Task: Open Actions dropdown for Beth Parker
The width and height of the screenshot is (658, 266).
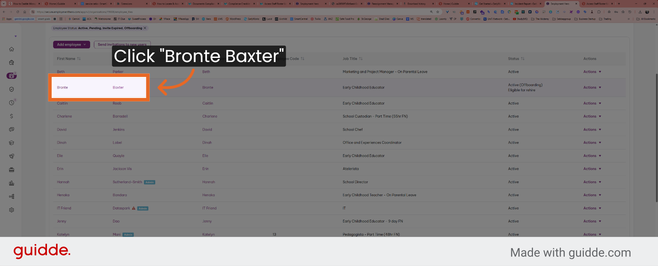Action: 592,72
